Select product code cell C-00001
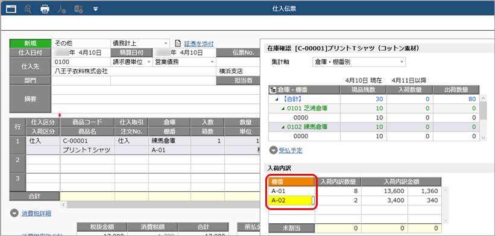This screenshot has height=236, width=495. tap(87, 141)
